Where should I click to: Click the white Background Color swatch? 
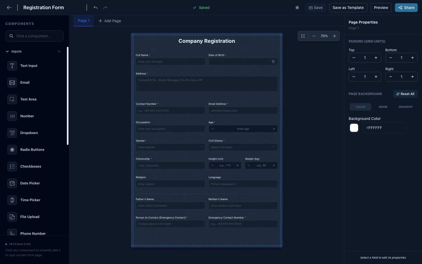click(x=354, y=128)
